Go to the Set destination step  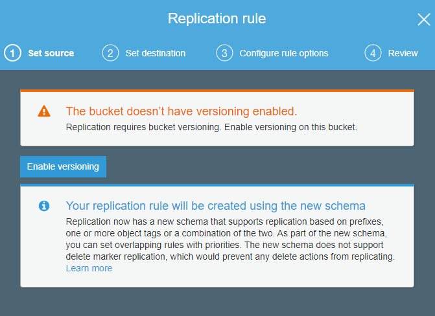(155, 53)
